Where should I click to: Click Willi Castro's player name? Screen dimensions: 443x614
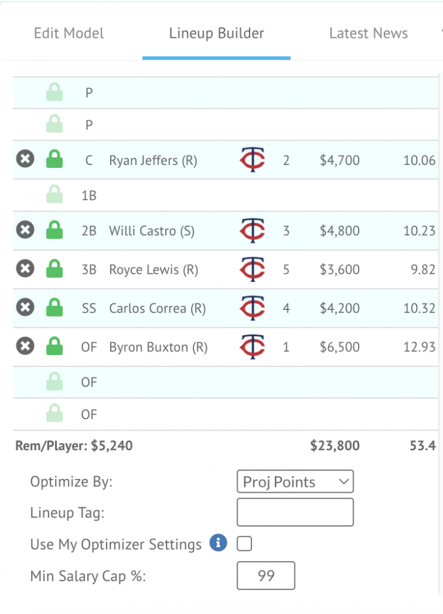[151, 231]
